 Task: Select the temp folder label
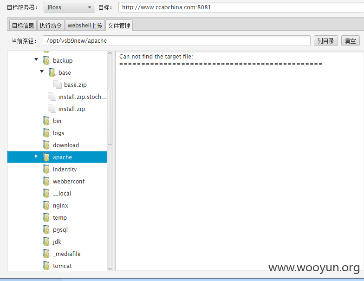(59, 218)
